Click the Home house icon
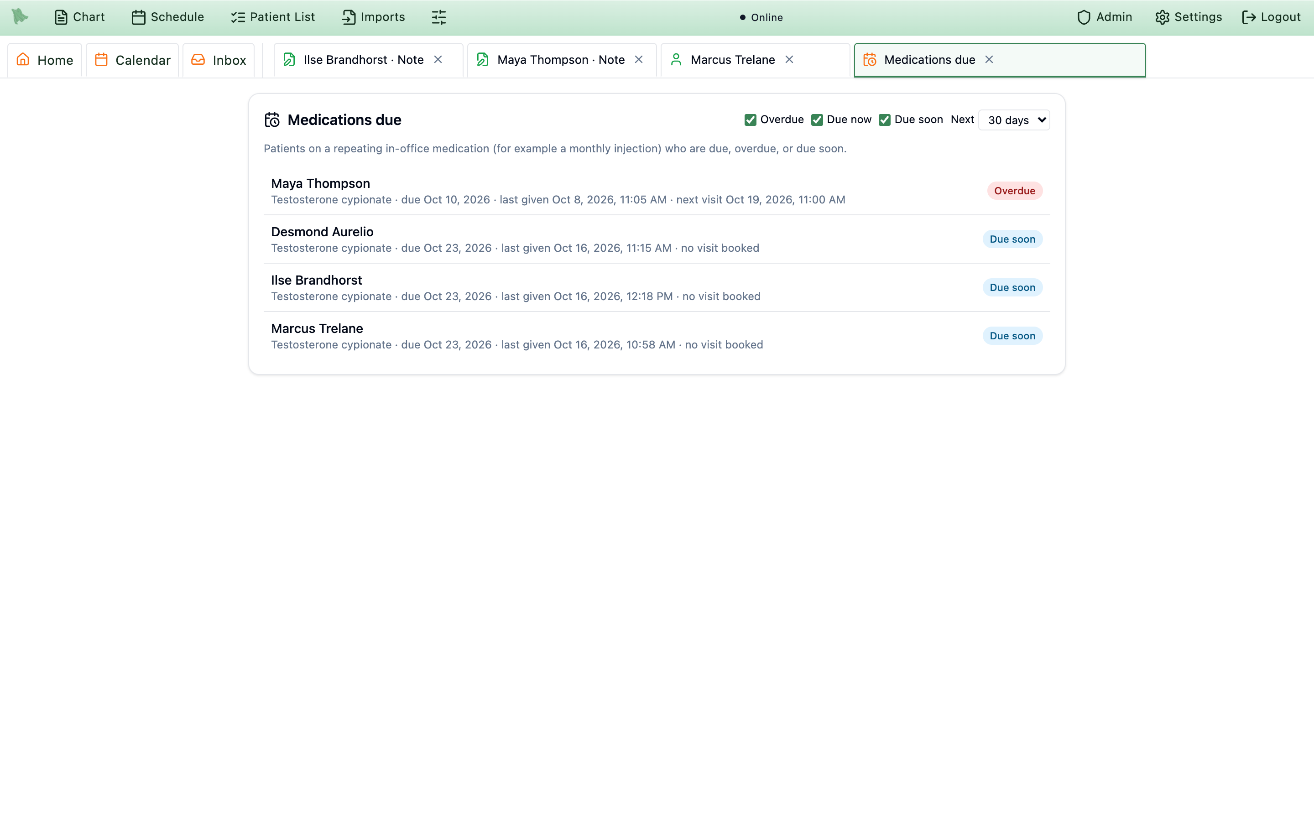This screenshot has width=1314, height=821. [23, 59]
